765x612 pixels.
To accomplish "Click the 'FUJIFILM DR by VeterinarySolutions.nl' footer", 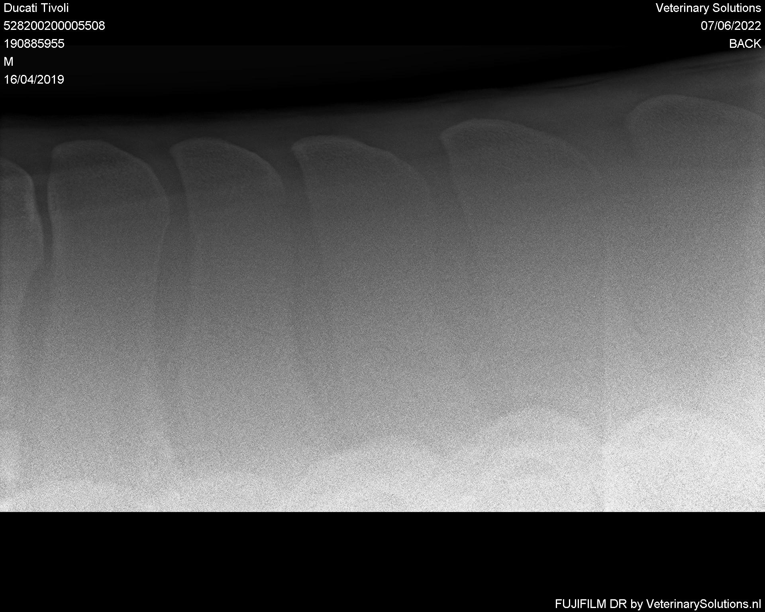I will click(x=658, y=604).
